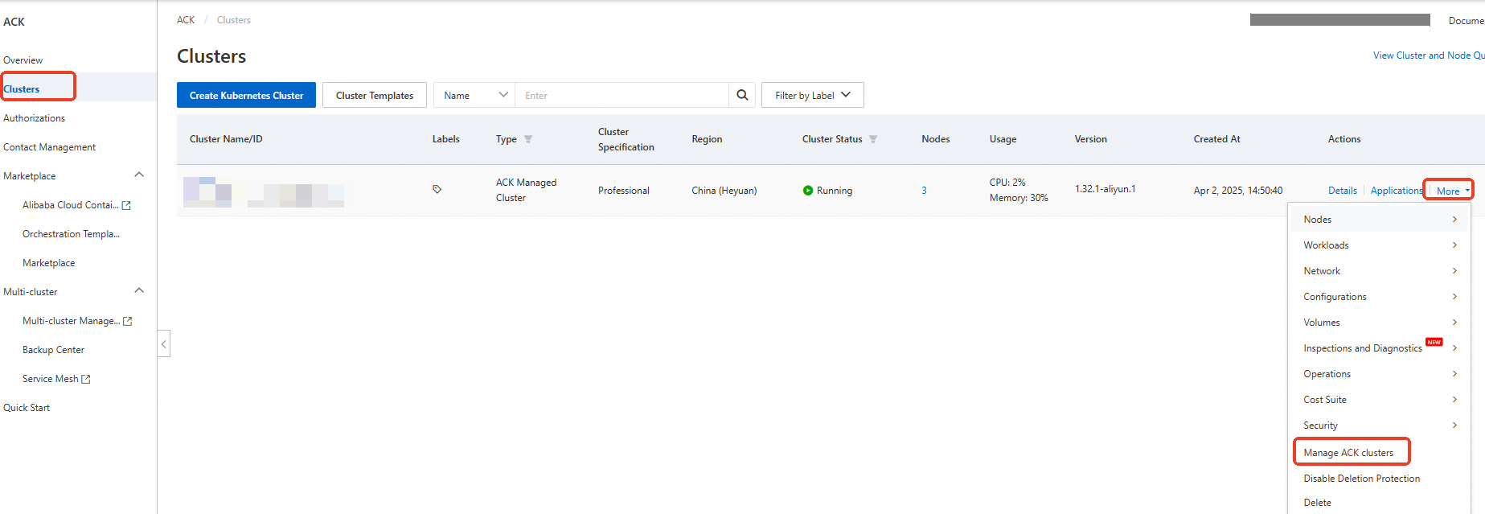1485x514 pixels.
Task: Click the Memory: 30% usage text
Action: (1019, 198)
